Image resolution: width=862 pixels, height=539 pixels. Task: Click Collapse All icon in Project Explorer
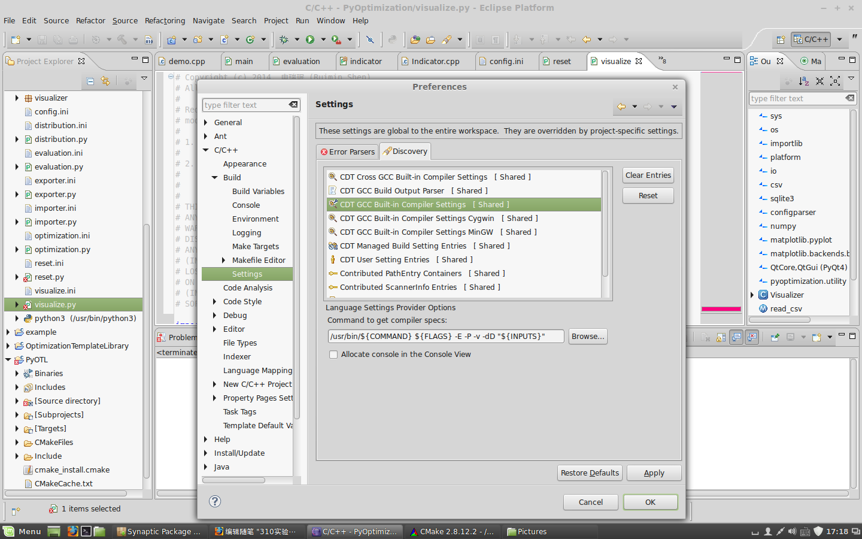pos(90,81)
